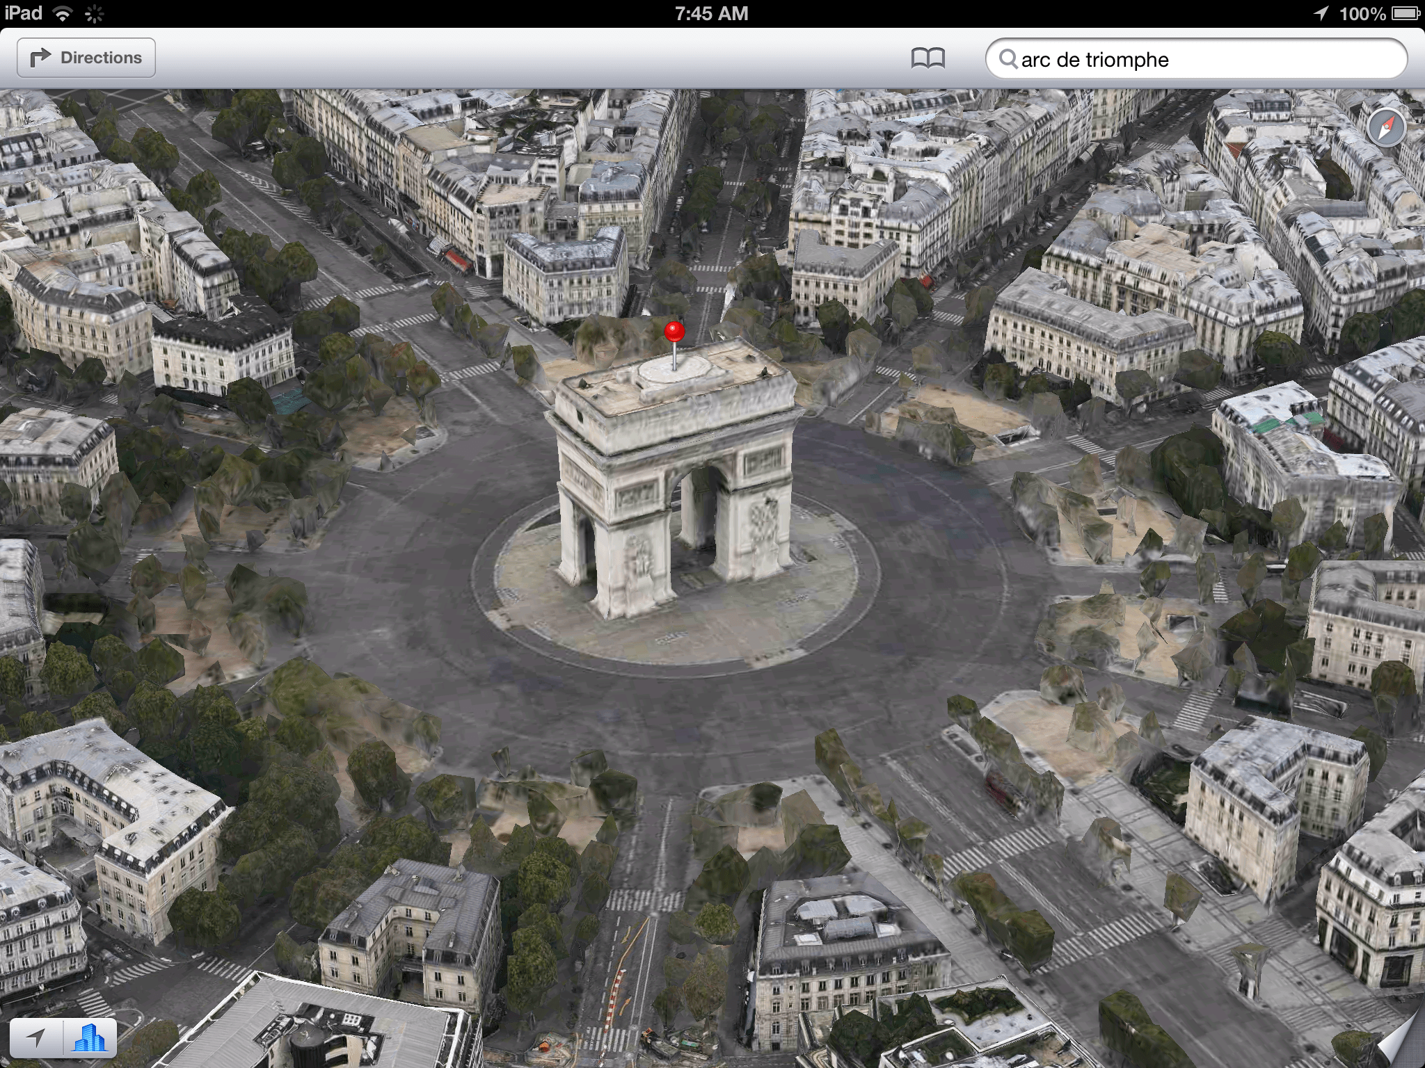
Task: Tap the clock showing 7:45 AM
Action: 712,12
